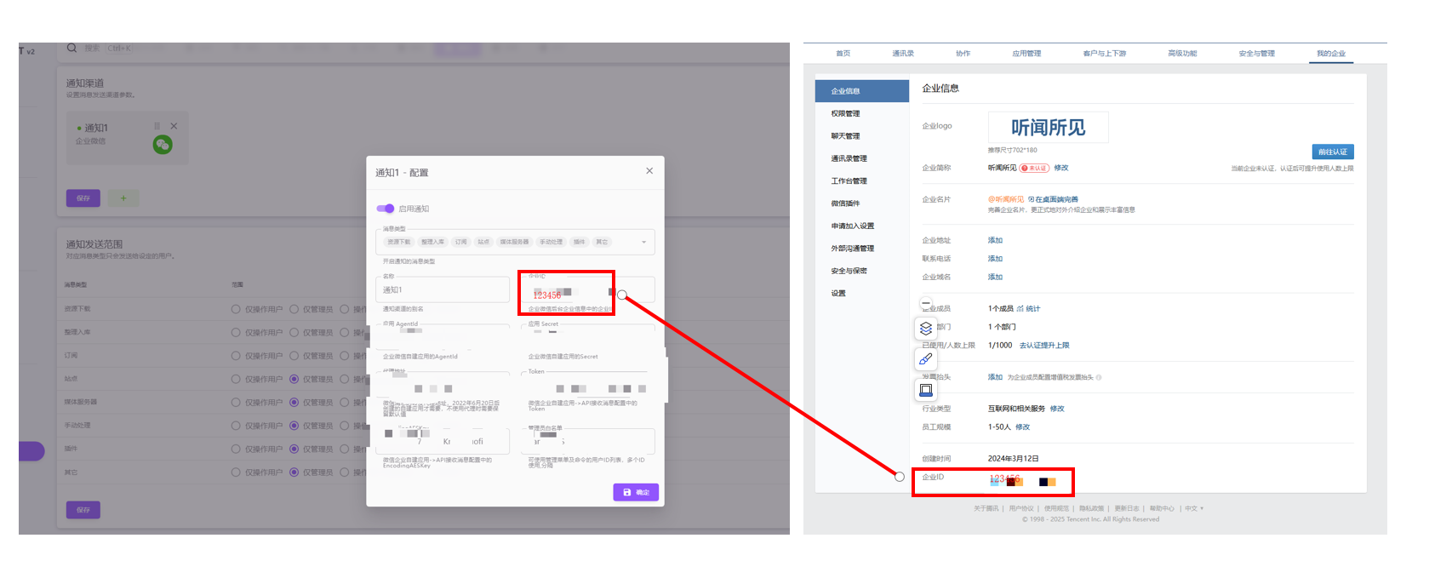Click the green WeCom icon on 通知1 card

point(163,145)
